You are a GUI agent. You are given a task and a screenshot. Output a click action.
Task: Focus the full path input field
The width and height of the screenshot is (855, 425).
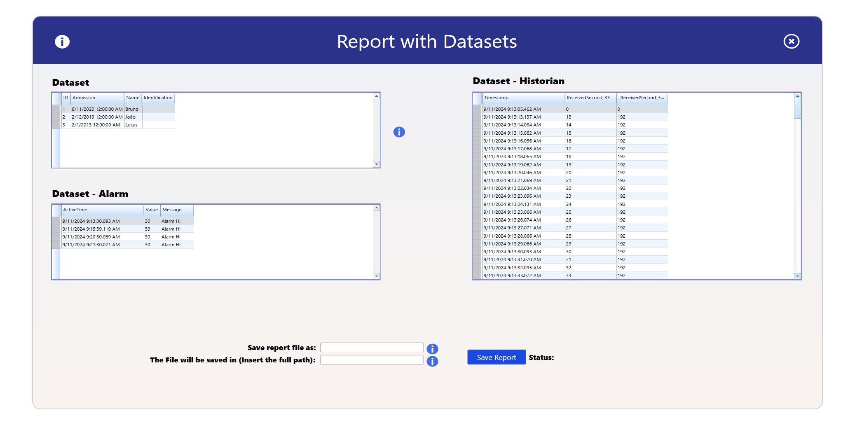point(371,360)
